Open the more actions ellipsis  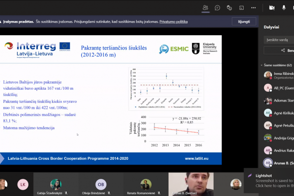coord(253,8)
